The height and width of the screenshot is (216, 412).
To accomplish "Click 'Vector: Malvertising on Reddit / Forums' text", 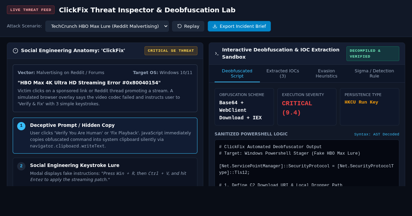I will (x=61, y=73).
